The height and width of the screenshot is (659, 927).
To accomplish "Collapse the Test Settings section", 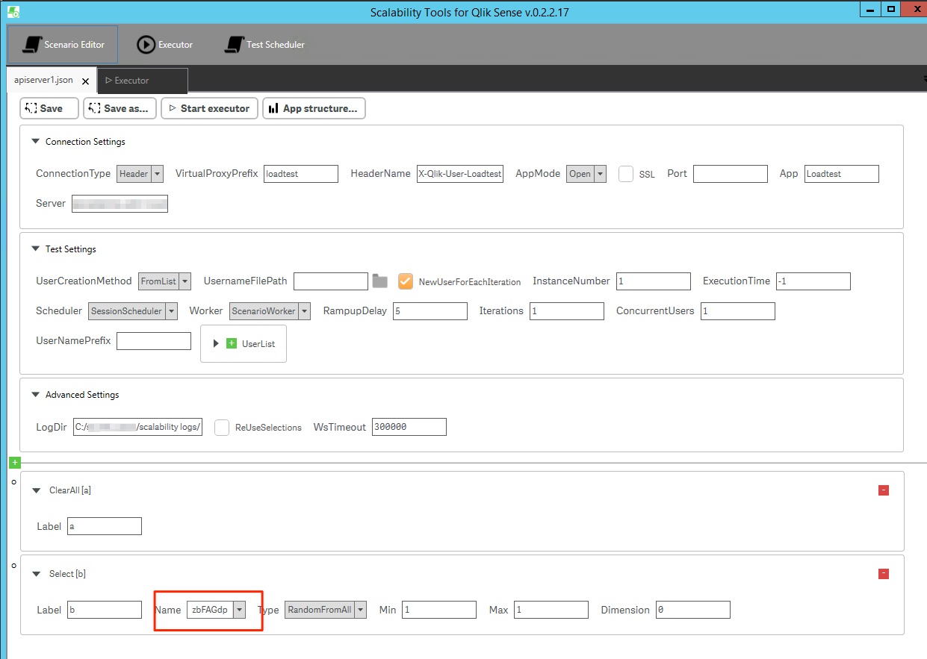I will (x=35, y=249).
